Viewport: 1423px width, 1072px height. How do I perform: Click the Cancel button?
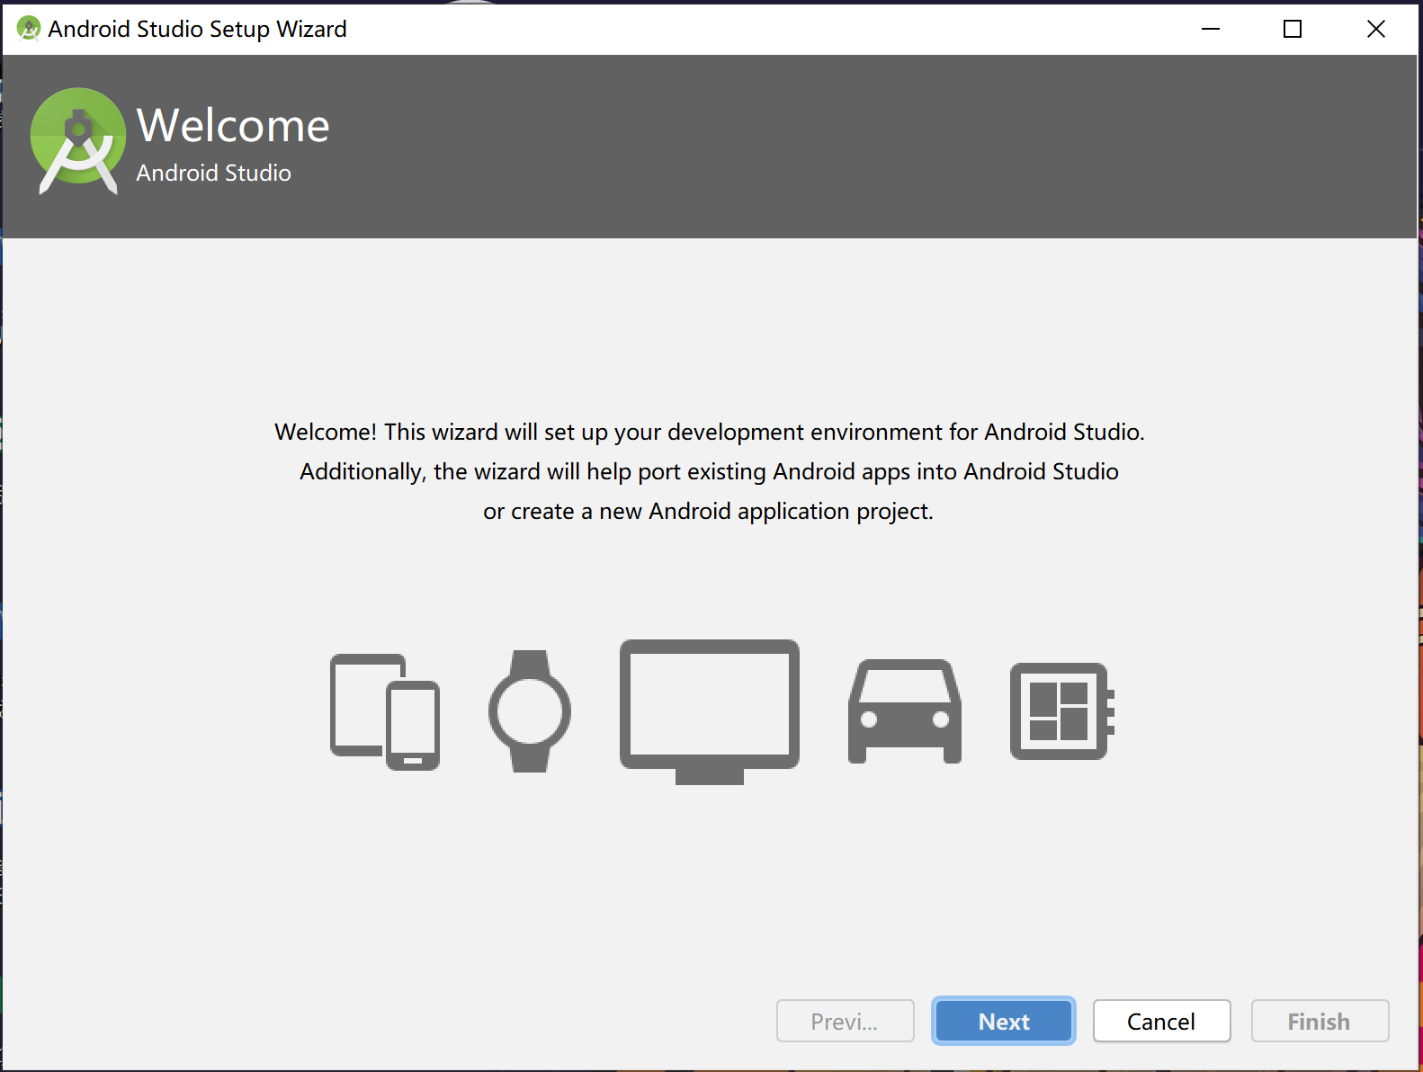pyautogui.click(x=1161, y=1021)
